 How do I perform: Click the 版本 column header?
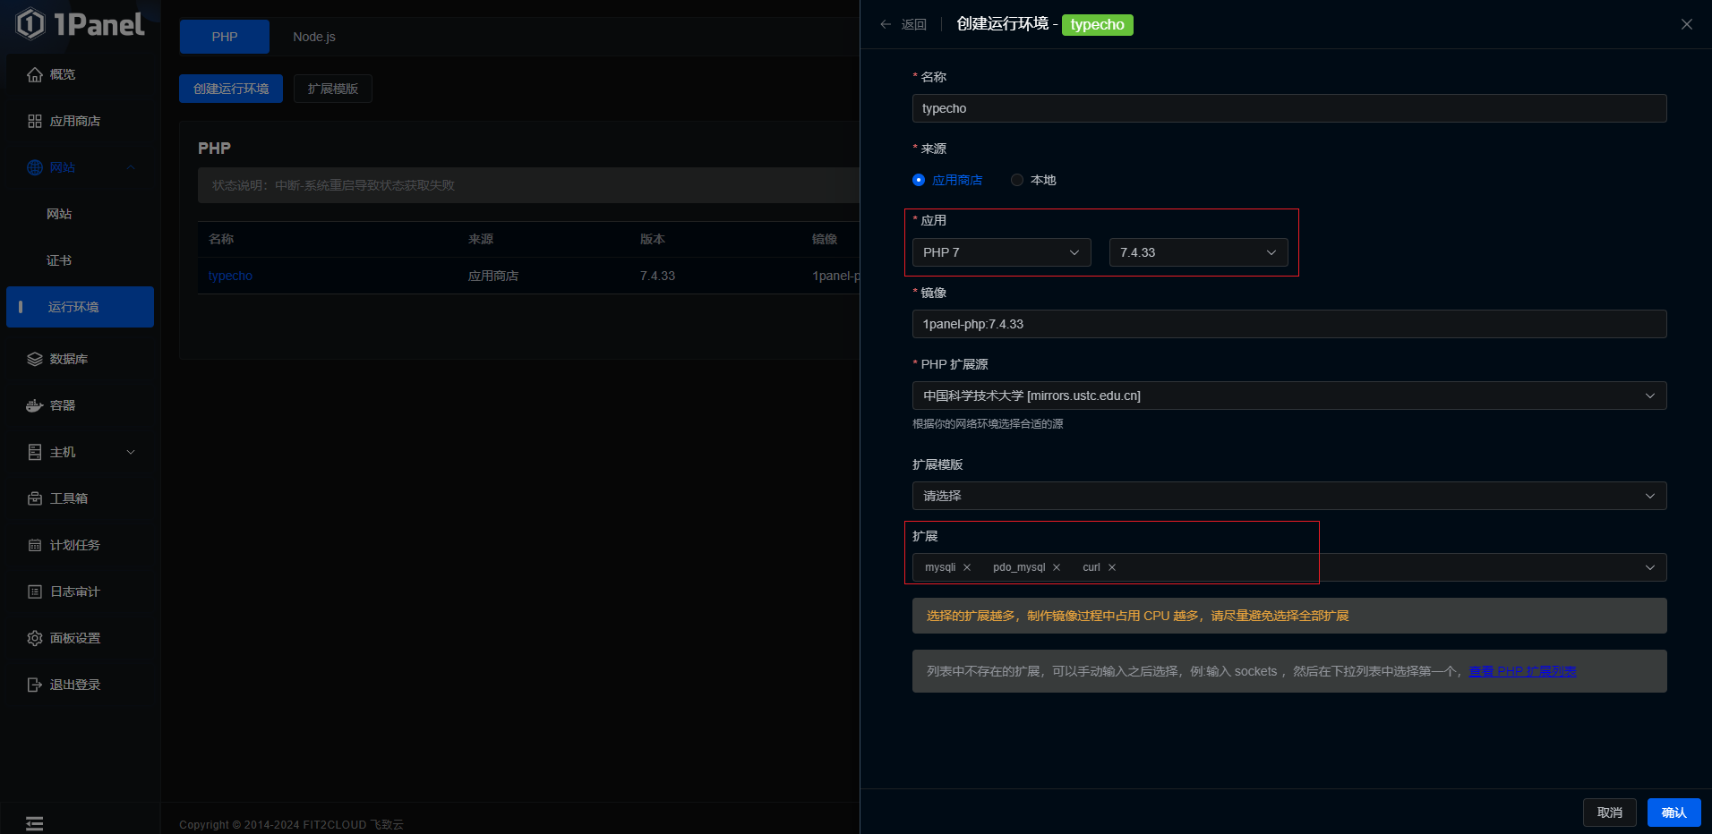pos(653,239)
